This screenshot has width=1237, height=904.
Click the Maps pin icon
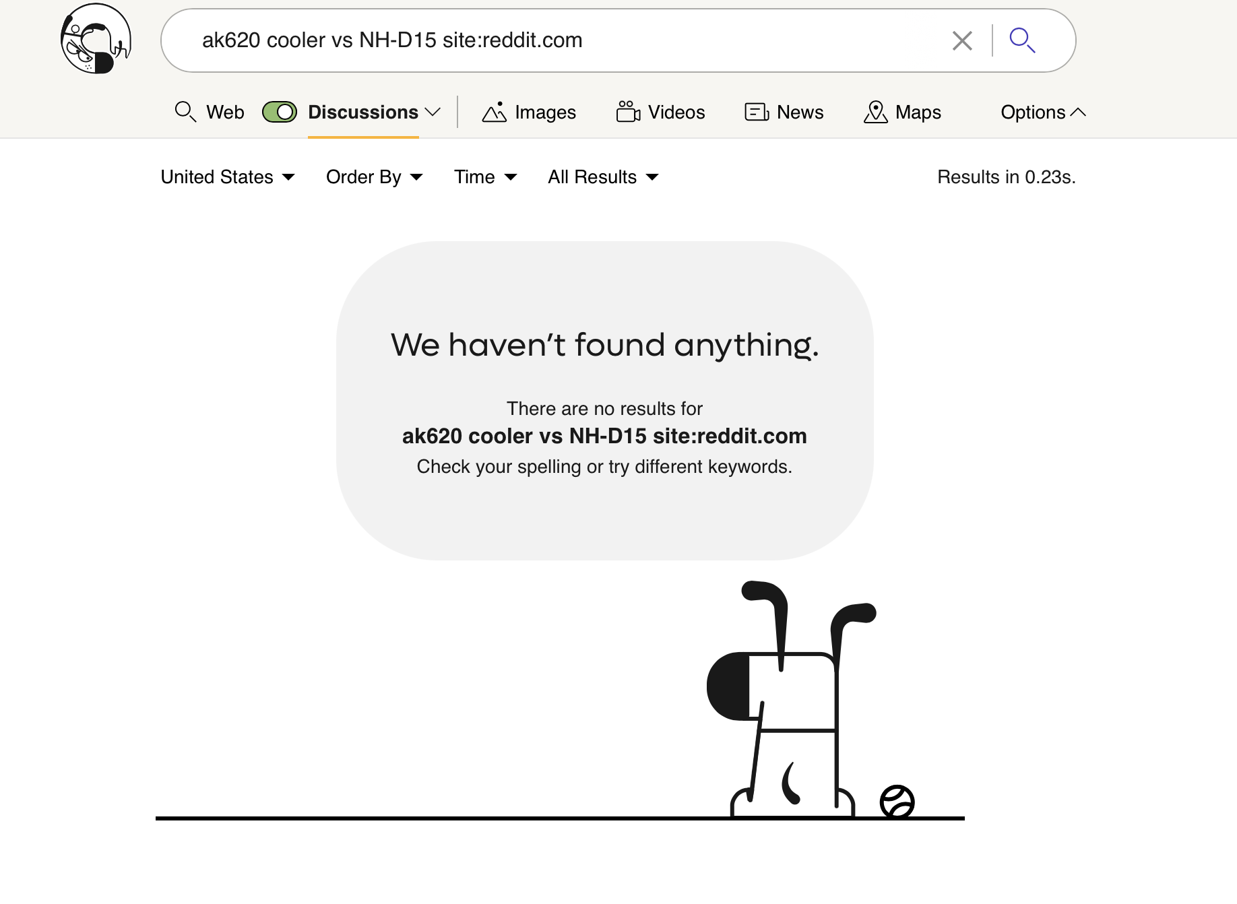click(x=875, y=112)
